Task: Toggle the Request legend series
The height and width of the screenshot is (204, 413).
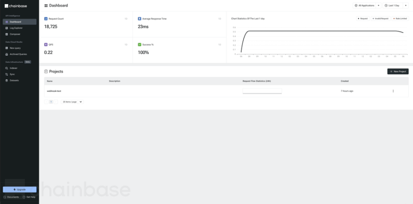Action: (x=363, y=19)
